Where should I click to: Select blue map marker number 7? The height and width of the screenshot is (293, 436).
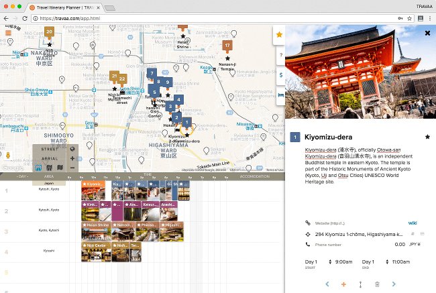click(x=152, y=74)
